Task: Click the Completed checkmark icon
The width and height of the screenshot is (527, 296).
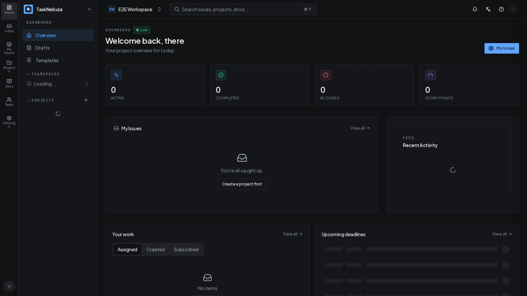Action: click(221, 75)
